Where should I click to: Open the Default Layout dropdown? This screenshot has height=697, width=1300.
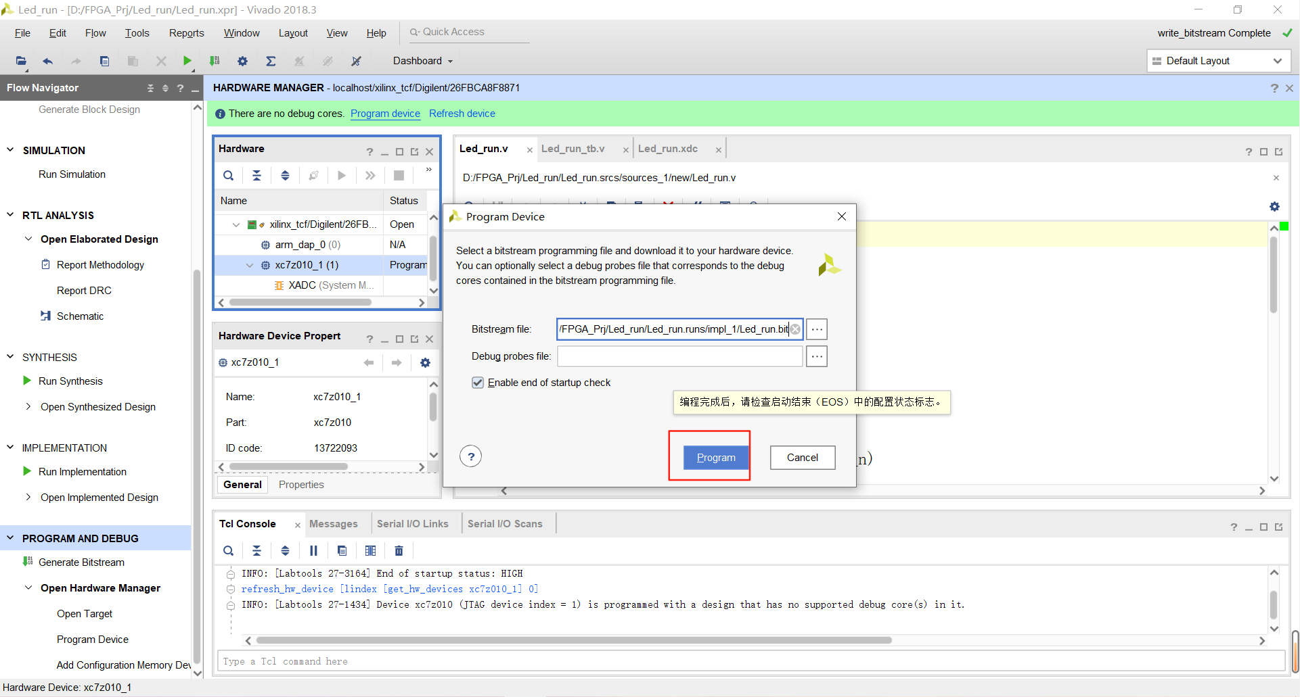[x=1219, y=61]
